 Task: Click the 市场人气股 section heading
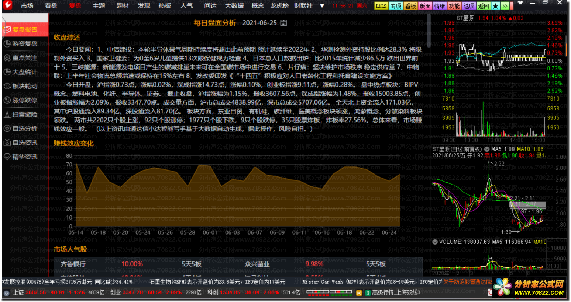pos(70,249)
